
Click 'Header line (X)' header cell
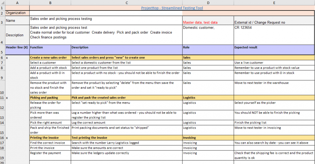[x=17, y=50]
